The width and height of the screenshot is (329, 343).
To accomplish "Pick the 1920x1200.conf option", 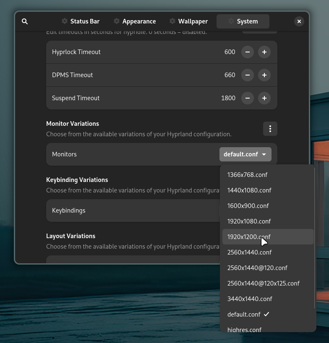I will click(x=249, y=237).
